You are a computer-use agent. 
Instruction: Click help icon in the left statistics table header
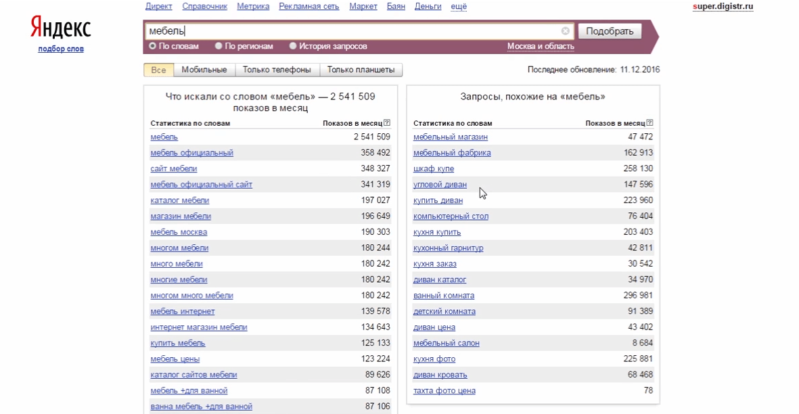[387, 123]
